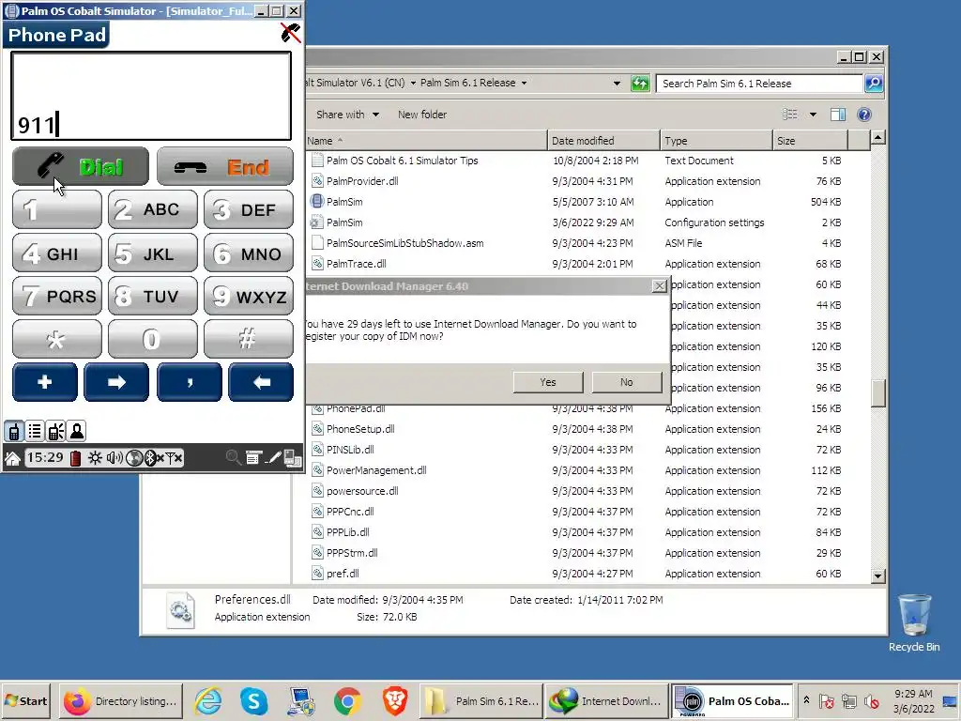Open Internet Explorer from taskbar
The width and height of the screenshot is (961, 721).
(x=207, y=700)
